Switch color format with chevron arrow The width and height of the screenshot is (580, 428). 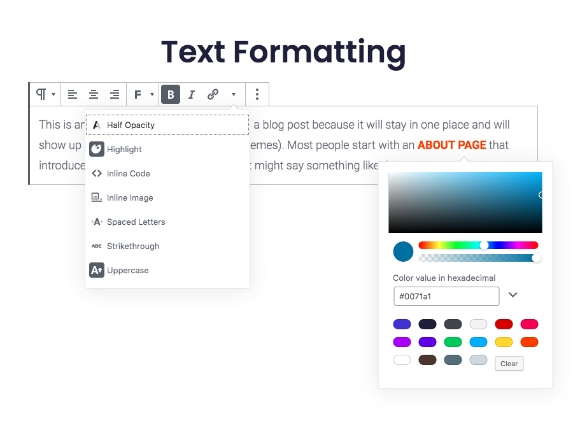pyautogui.click(x=513, y=295)
